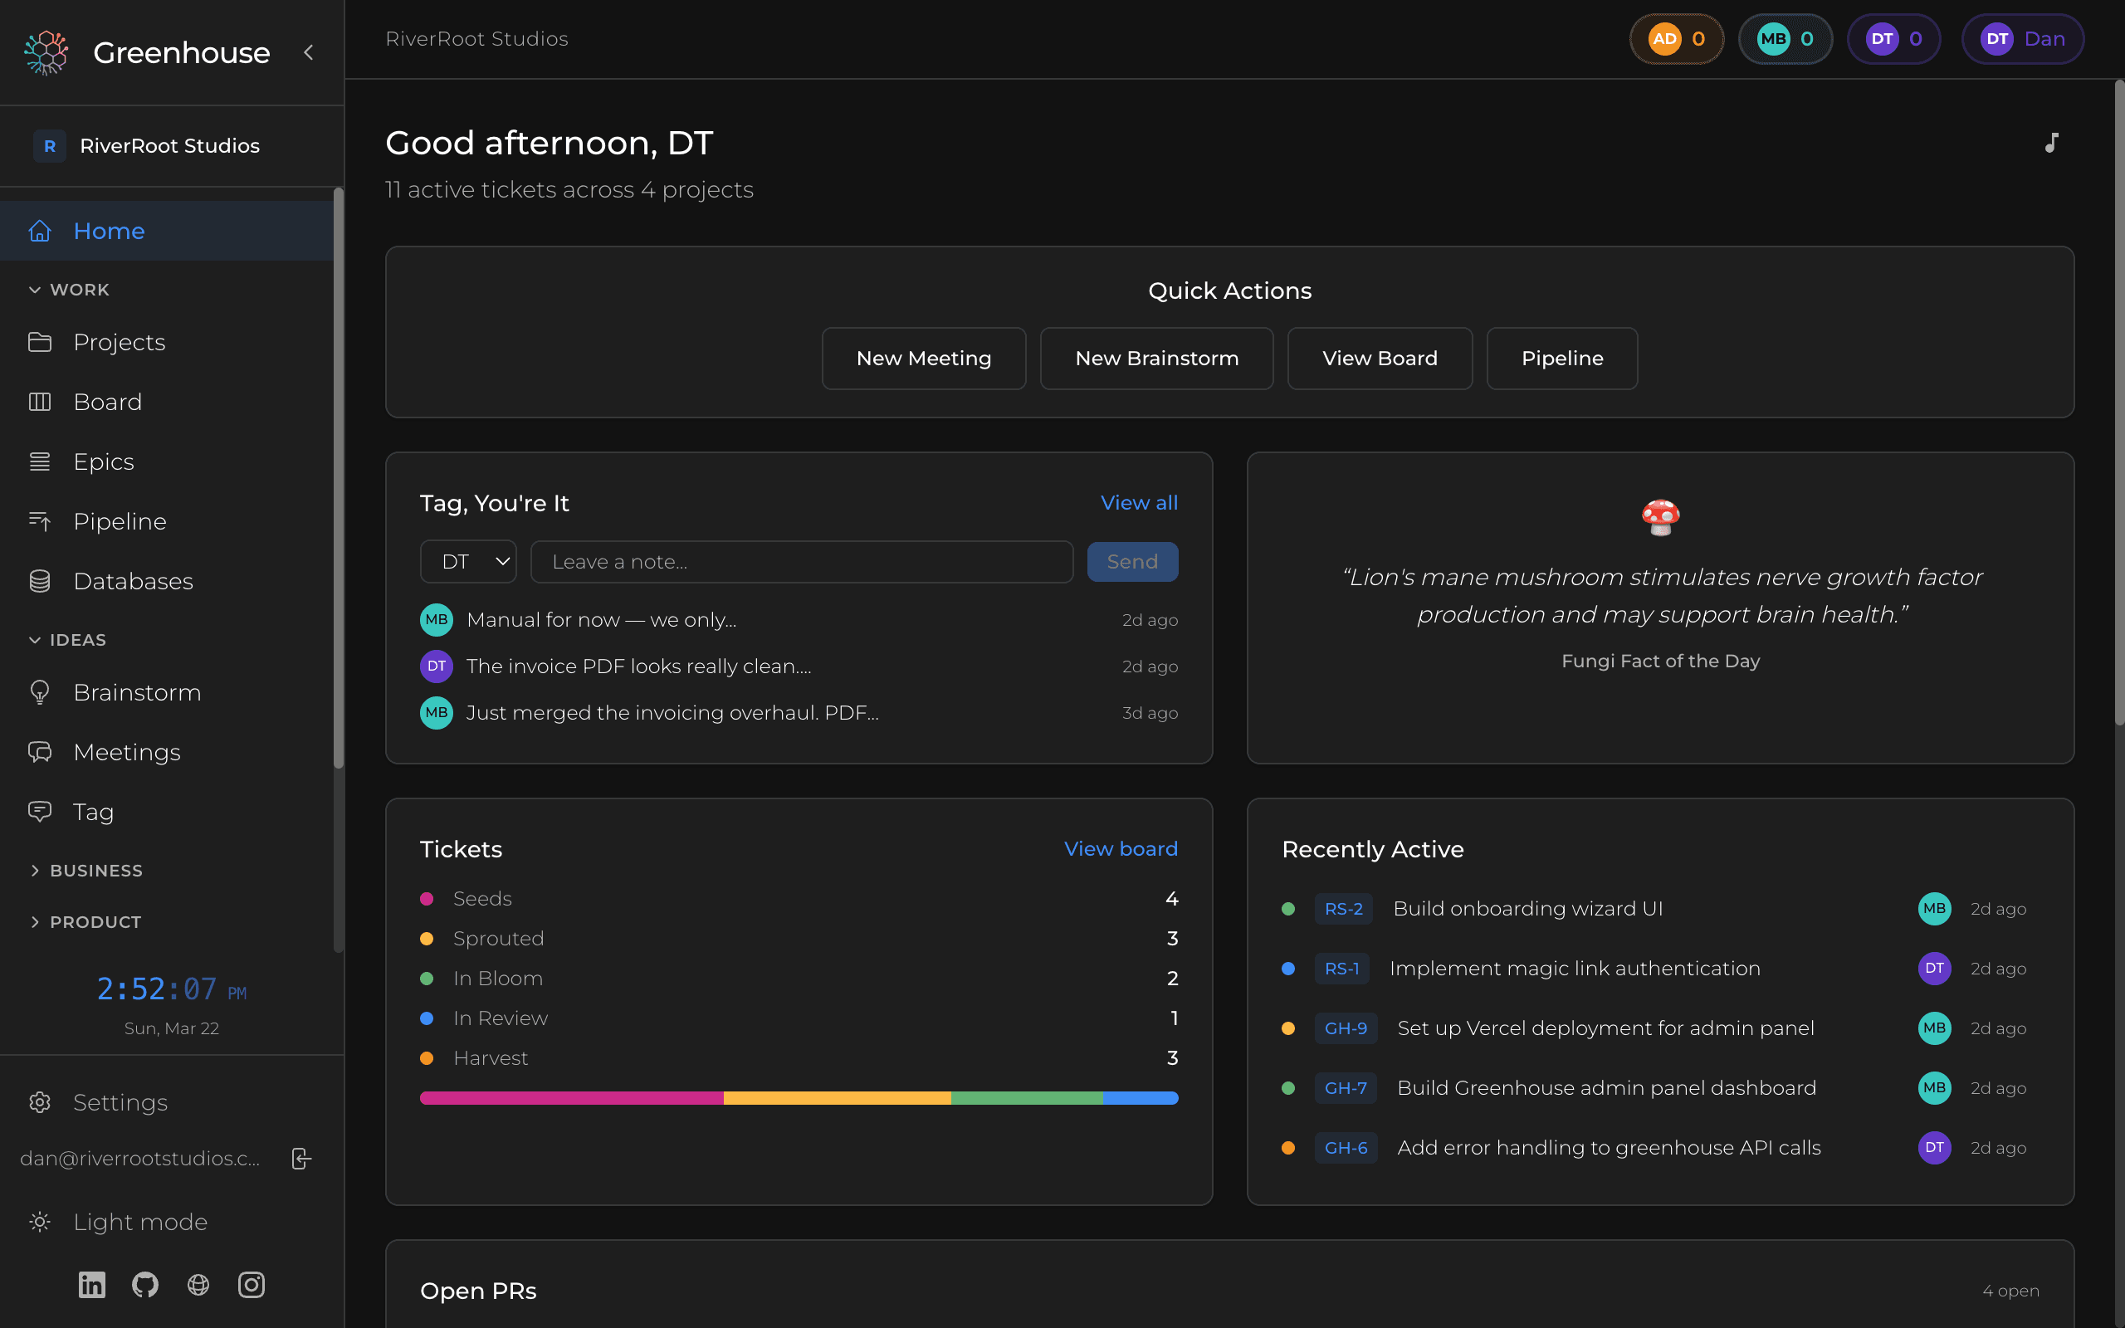Click the music note icon
Screen dimensions: 2125x1328
2051,142
